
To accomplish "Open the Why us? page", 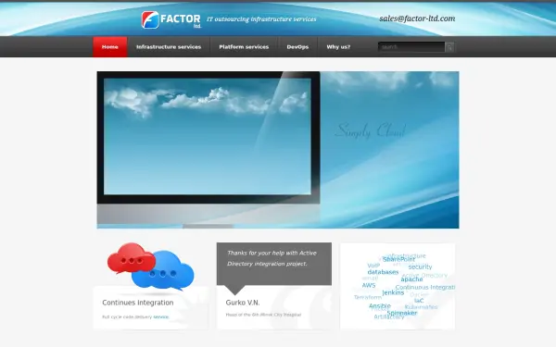I will (x=338, y=47).
